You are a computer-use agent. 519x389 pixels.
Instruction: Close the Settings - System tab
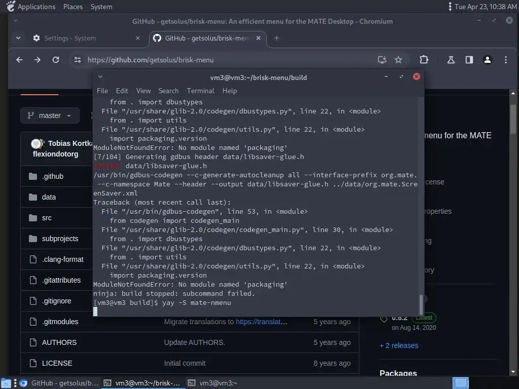pos(138,38)
